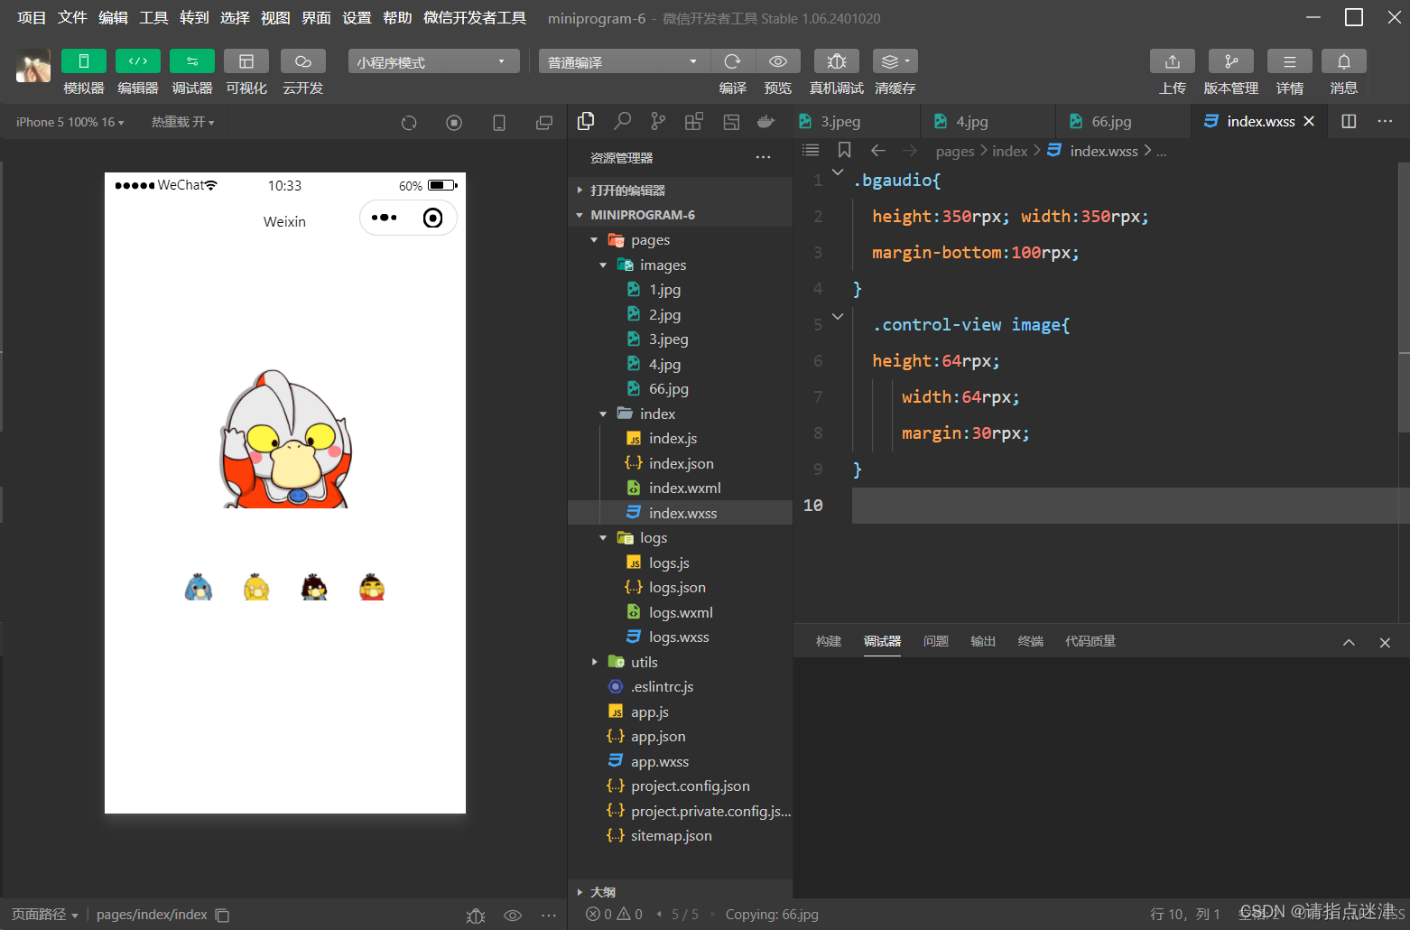Screen dimensions: 1410x930
Task: Open the extensions icon in the sidebar
Action: click(694, 121)
